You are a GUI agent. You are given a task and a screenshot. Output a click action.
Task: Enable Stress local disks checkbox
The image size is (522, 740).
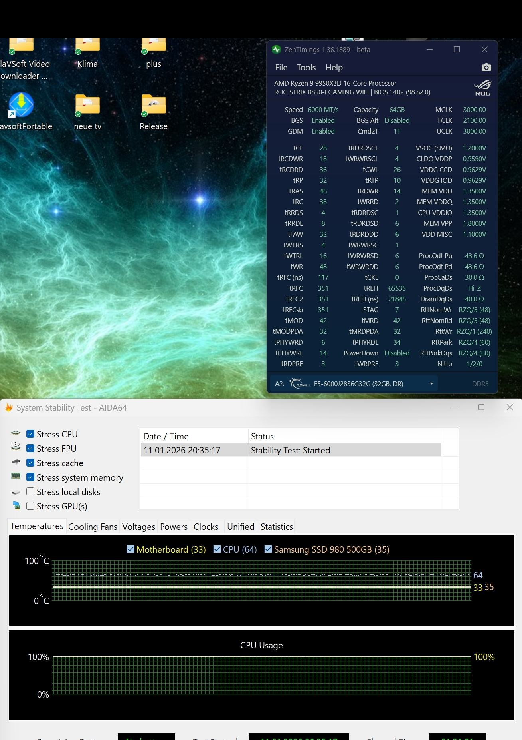point(30,491)
